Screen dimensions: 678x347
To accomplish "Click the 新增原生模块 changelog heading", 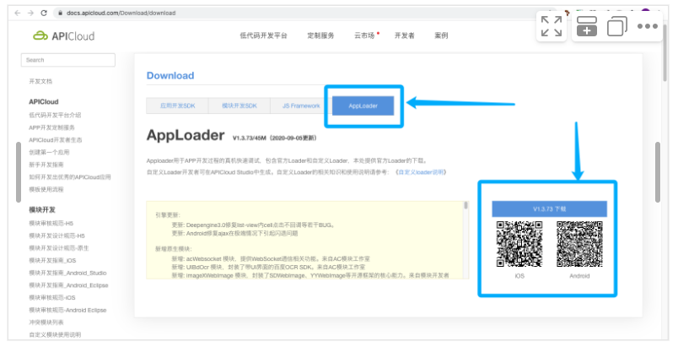I will [x=174, y=249].
